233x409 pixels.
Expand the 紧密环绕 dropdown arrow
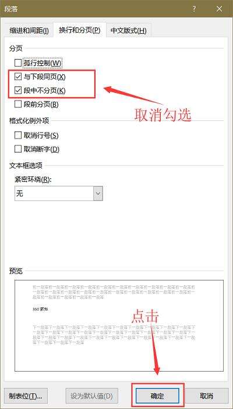coord(98,193)
